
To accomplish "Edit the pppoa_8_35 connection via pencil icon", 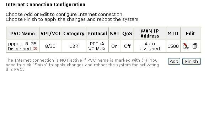I will [x=186, y=46].
